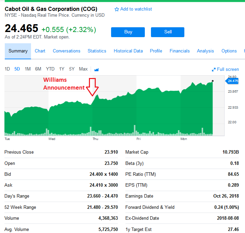Click Avg. Volume value 5,725,750
The width and height of the screenshot is (245, 233).
pos(108,229)
